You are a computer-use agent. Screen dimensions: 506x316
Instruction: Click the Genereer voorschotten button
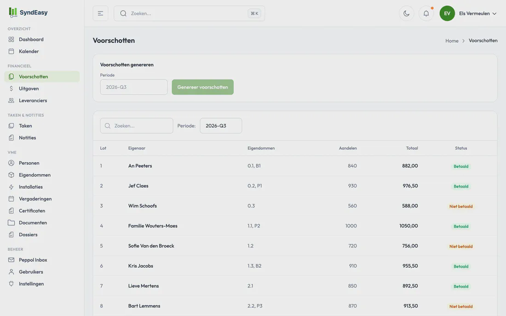pos(203,87)
